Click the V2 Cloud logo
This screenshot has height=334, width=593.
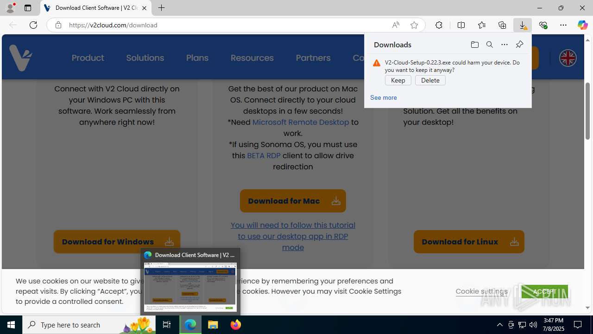21,58
